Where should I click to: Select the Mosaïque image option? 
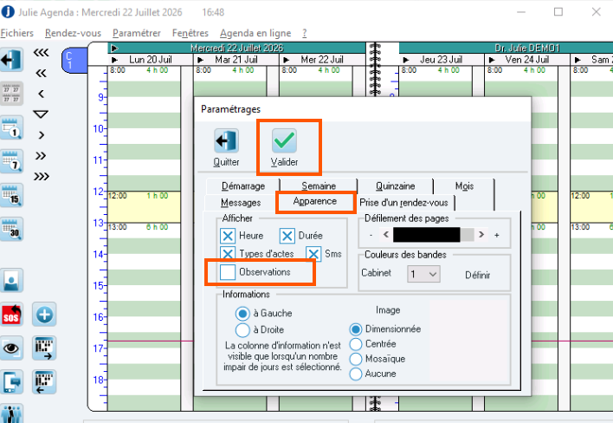[x=356, y=359]
